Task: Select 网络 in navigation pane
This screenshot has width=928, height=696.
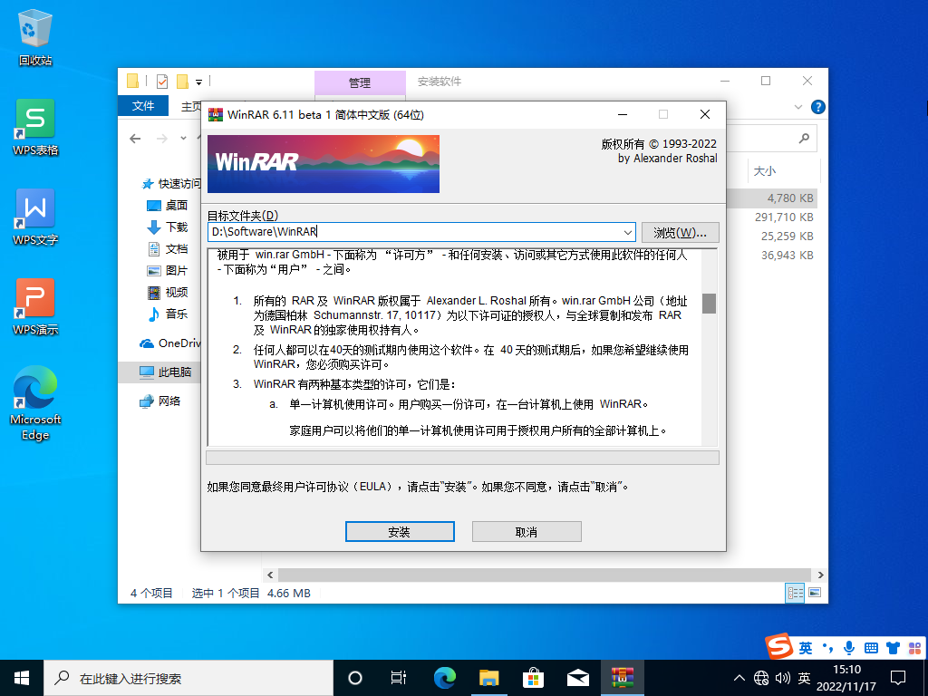Action: (x=159, y=401)
